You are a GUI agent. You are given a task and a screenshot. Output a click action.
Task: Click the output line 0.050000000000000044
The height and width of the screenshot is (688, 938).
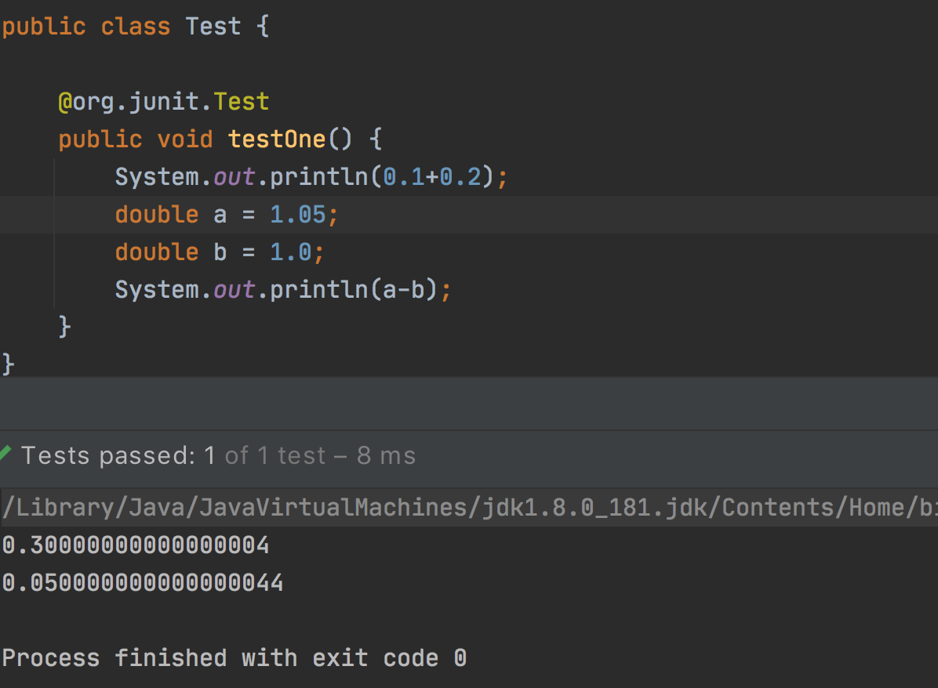pos(143,583)
